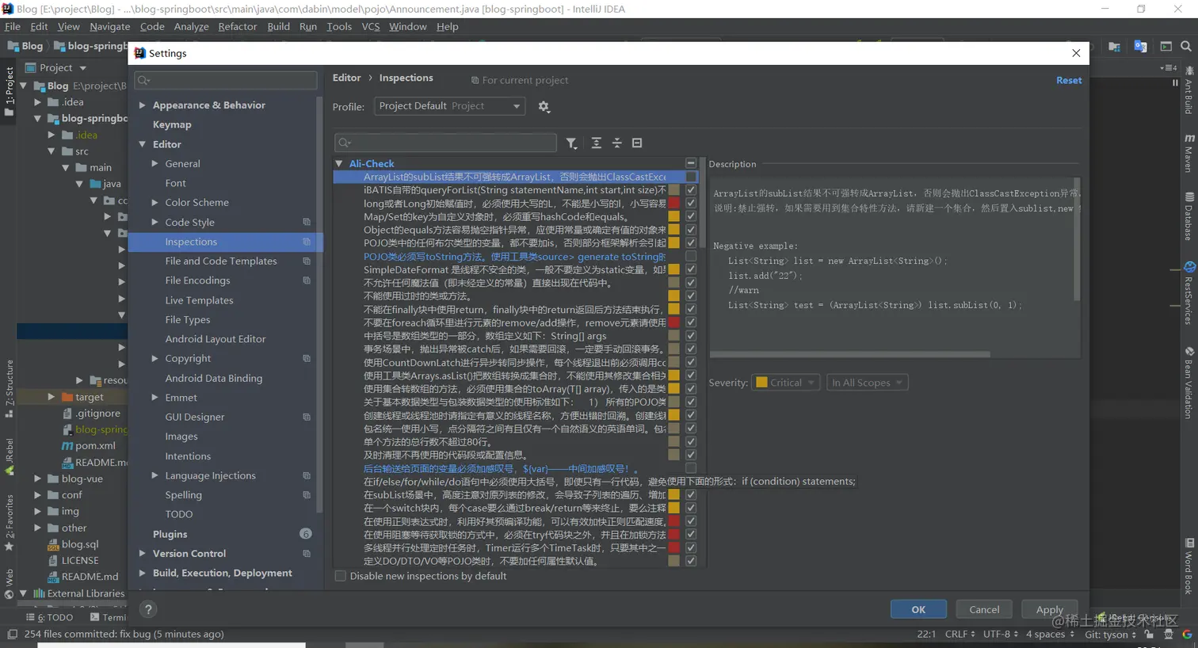Open the Word Book side panel

tap(1189, 566)
